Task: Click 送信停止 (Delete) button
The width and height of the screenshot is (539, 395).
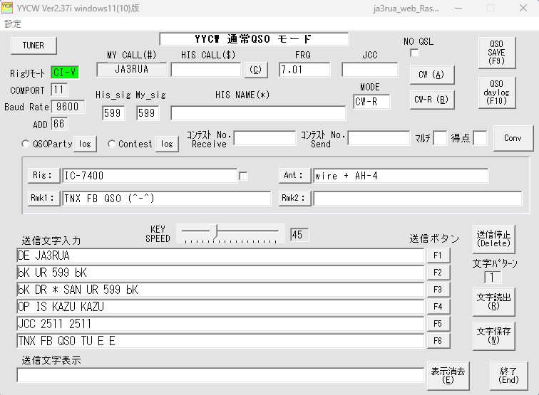Action: 493,238
